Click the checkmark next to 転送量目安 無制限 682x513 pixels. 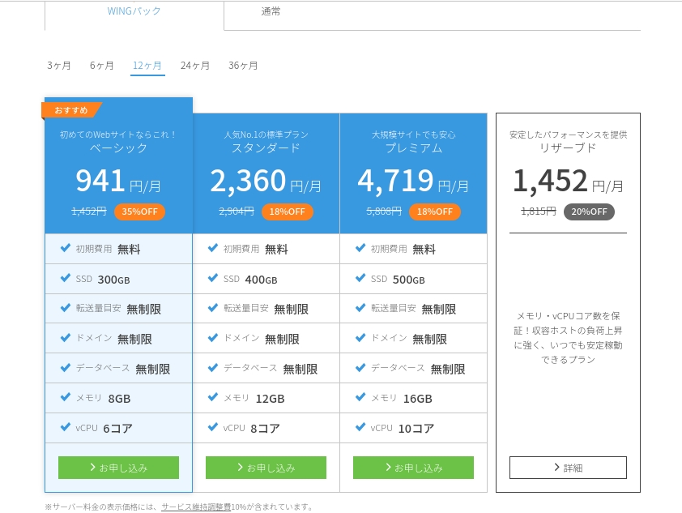click(66, 309)
